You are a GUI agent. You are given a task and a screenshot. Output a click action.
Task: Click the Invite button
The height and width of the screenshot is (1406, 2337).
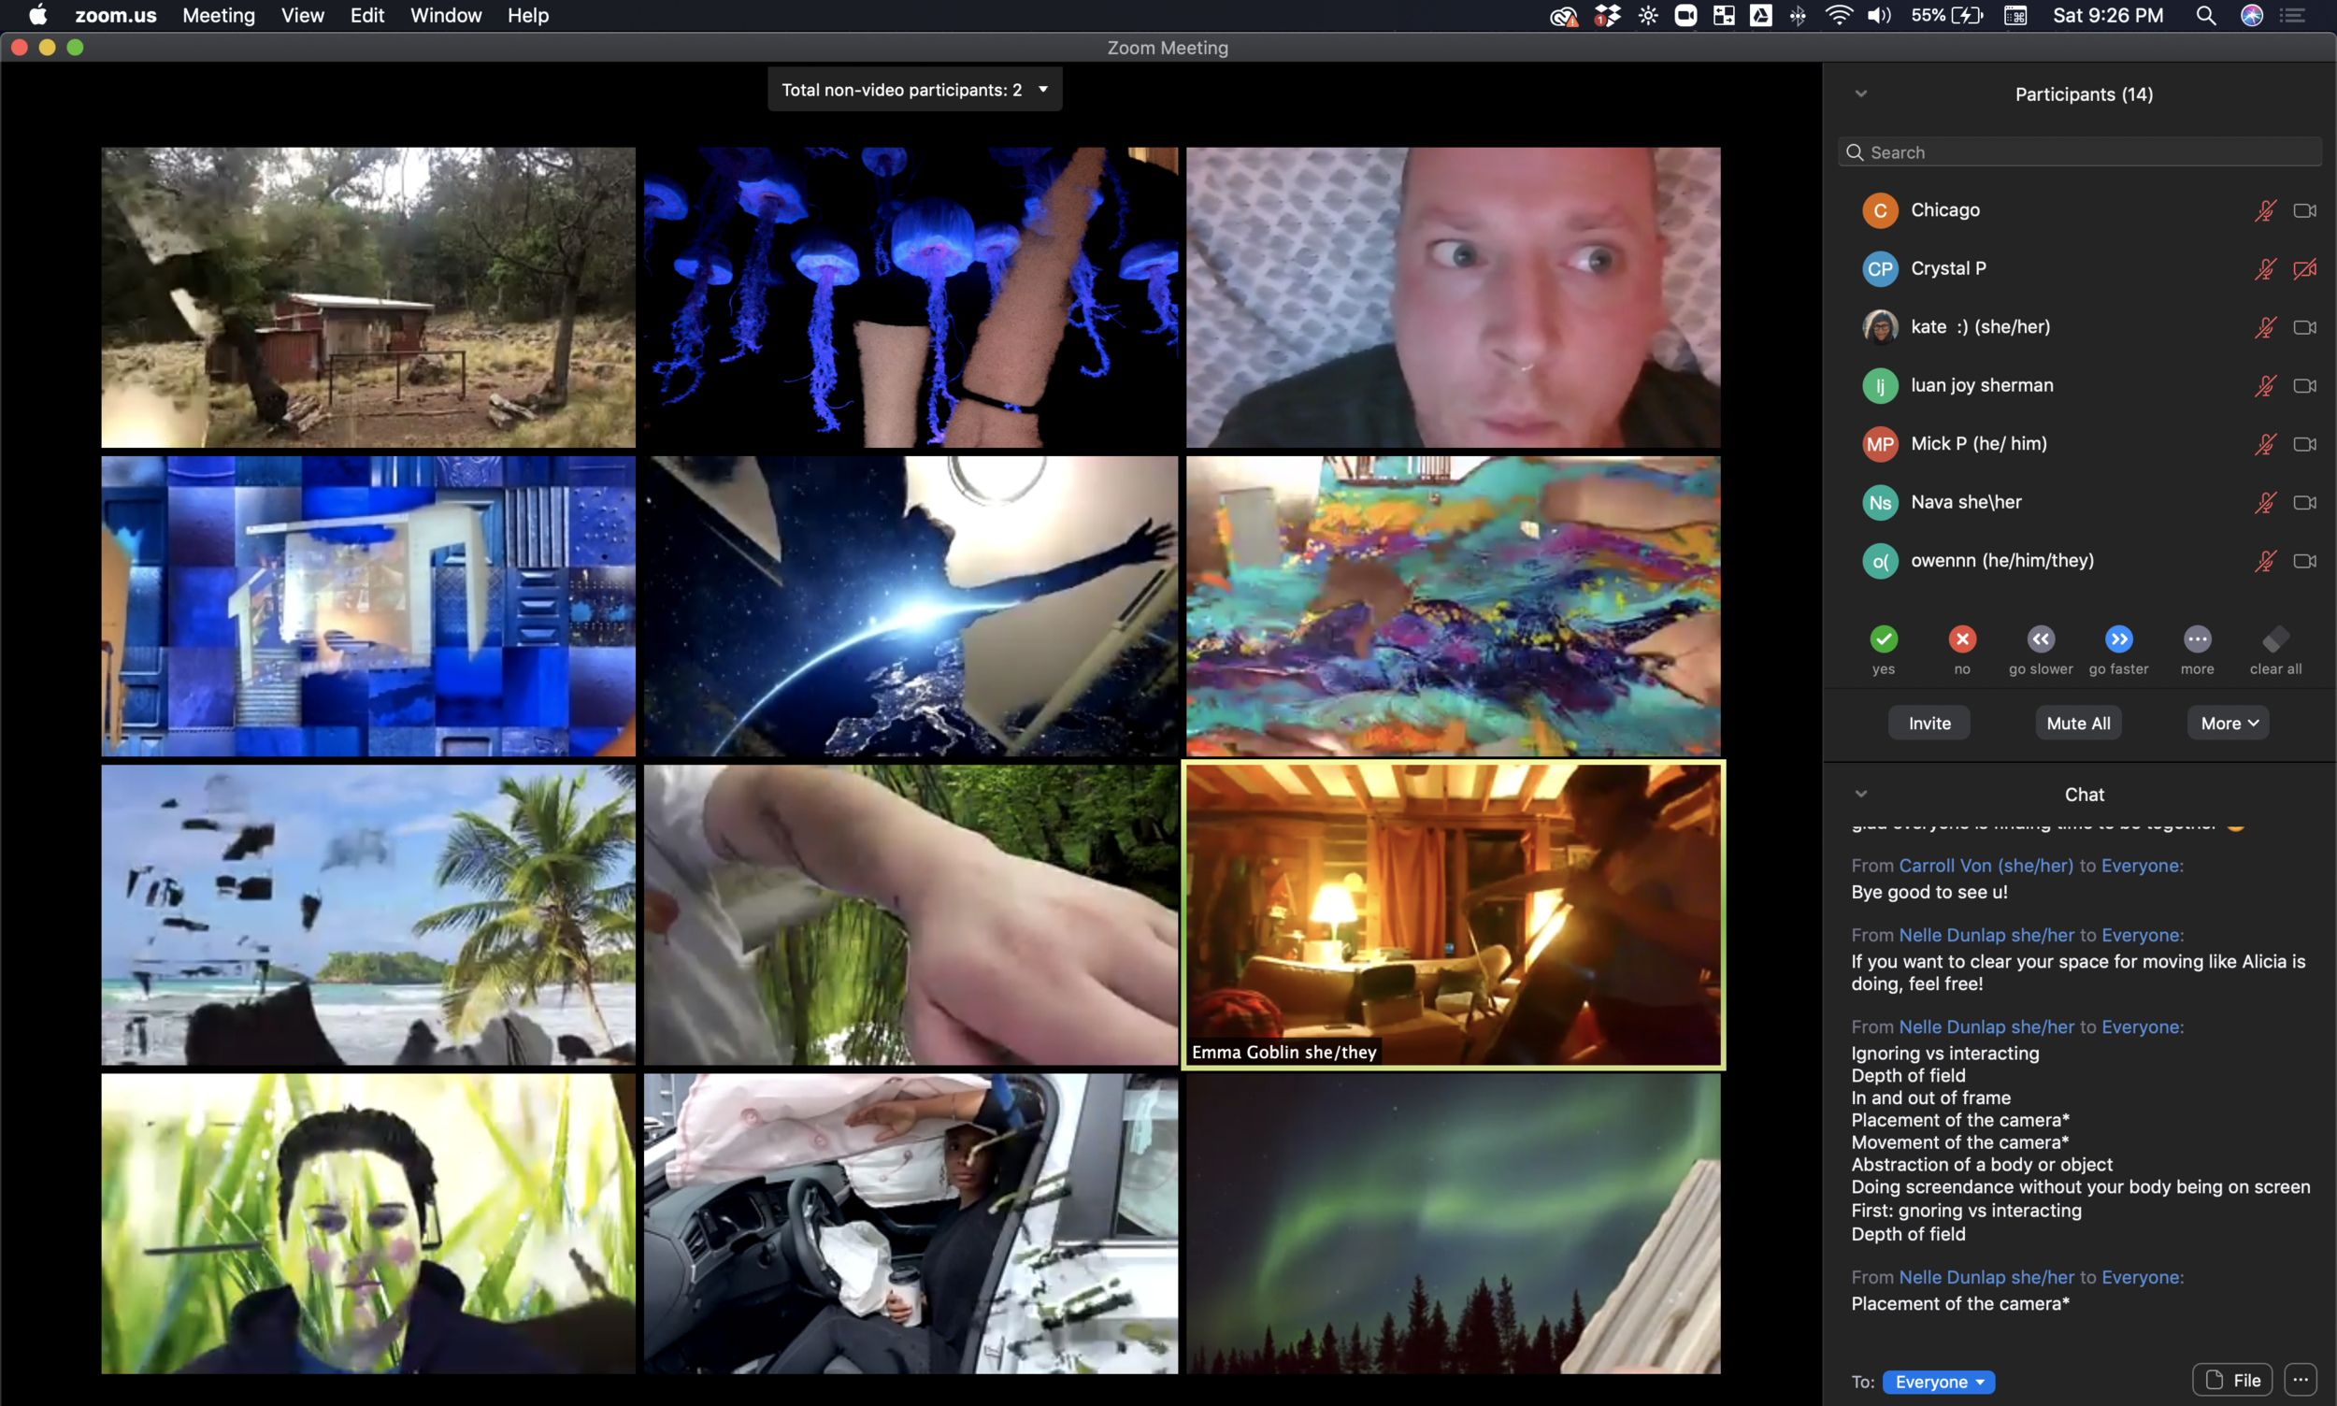pos(1928,723)
